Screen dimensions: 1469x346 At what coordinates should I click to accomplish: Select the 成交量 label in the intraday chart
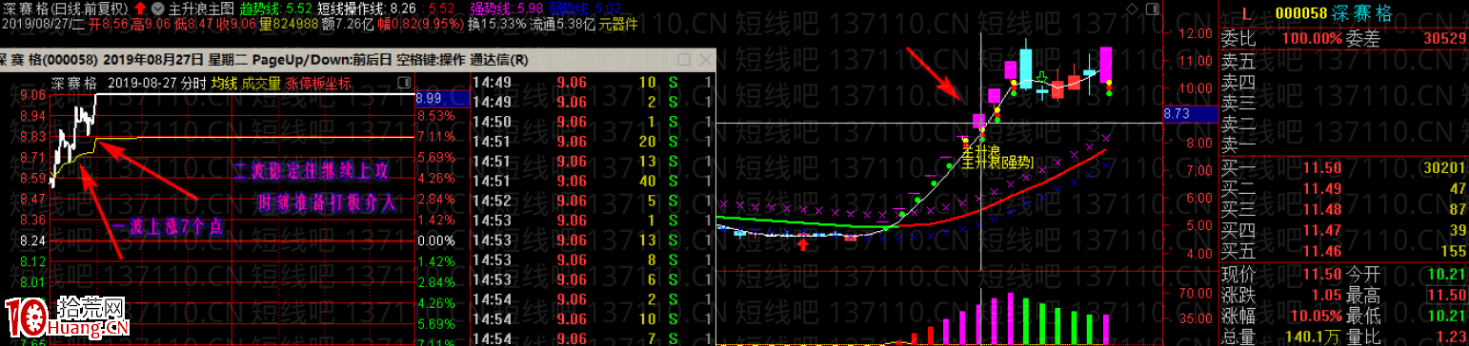click(261, 84)
